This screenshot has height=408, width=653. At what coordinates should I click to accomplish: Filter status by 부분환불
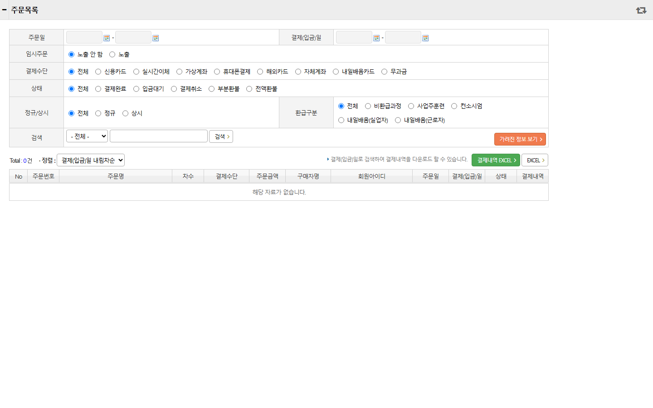click(211, 89)
